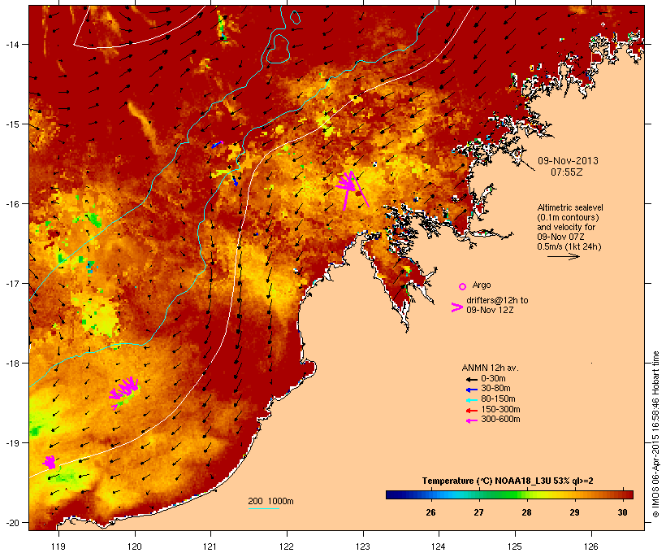Click the '80-150m' depth label
This screenshot has height=553, width=666.
(x=498, y=399)
